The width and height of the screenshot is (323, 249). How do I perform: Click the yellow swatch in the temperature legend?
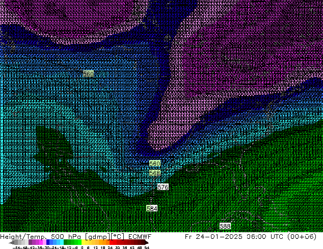(83, 242)
